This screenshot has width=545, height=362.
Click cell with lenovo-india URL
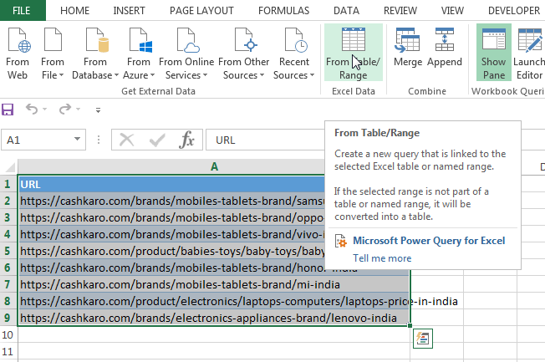pos(214,318)
